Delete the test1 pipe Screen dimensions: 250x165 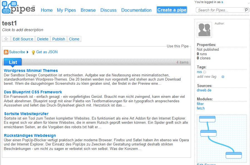click(x=43, y=39)
